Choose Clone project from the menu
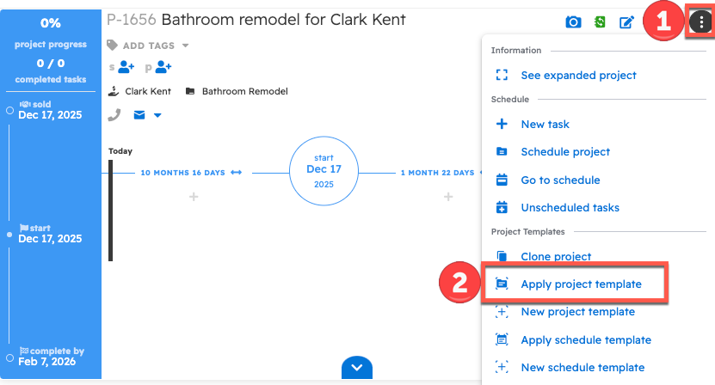Screen dimensions: 715x385 click(x=555, y=256)
